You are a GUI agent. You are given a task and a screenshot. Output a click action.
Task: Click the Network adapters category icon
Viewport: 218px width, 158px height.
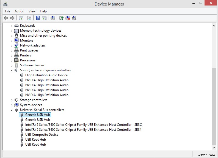(16, 45)
